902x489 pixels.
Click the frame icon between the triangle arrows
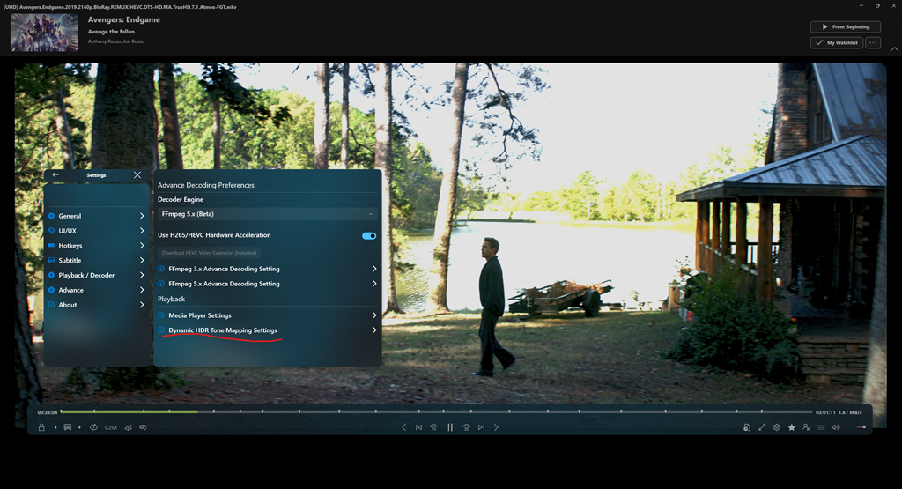point(67,427)
